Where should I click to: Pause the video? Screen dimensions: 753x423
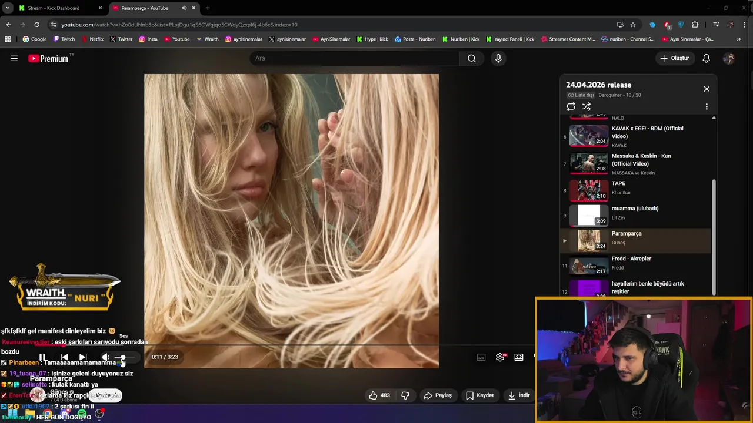43,357
